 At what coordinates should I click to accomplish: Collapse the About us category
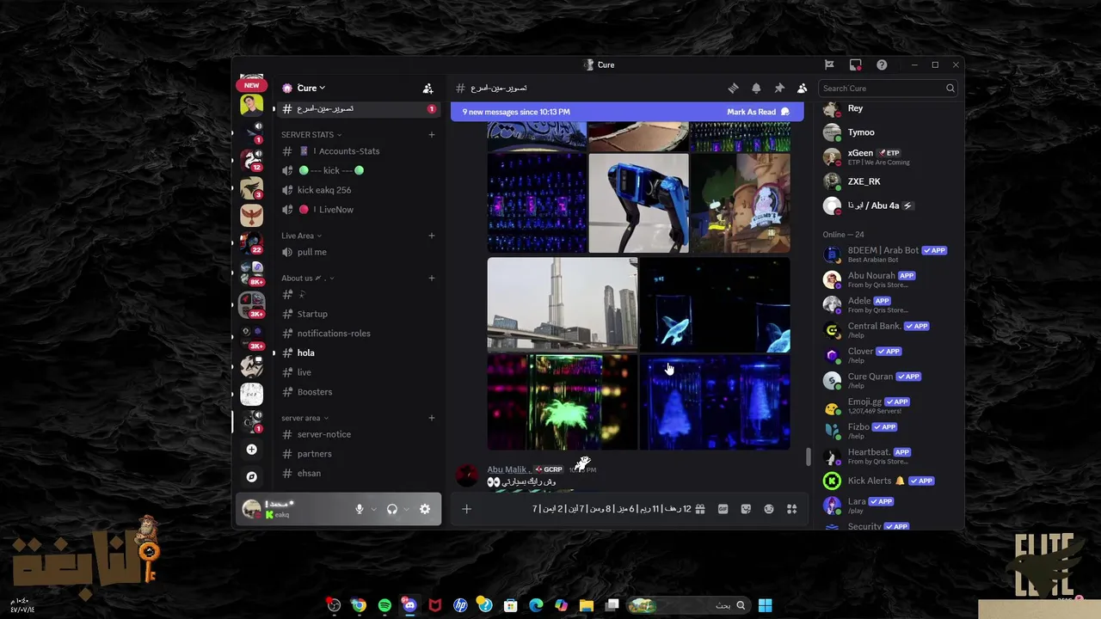307,278
